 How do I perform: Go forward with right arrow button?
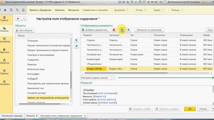pyautogui.click(x=24, y=19)
